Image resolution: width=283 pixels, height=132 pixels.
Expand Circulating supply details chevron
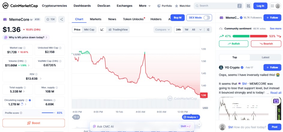click(26, 104)
